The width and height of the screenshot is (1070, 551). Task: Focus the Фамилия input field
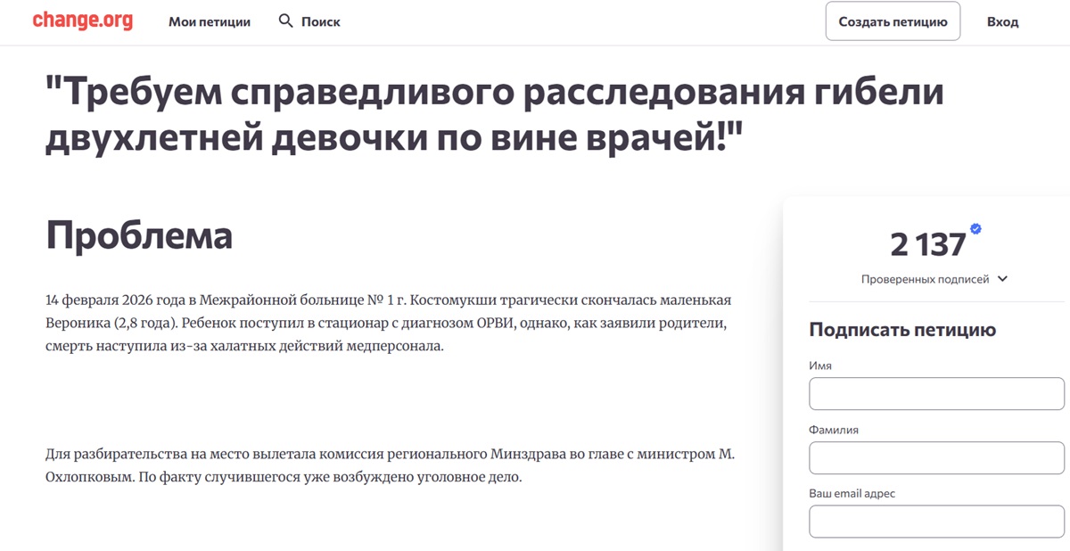936,457
